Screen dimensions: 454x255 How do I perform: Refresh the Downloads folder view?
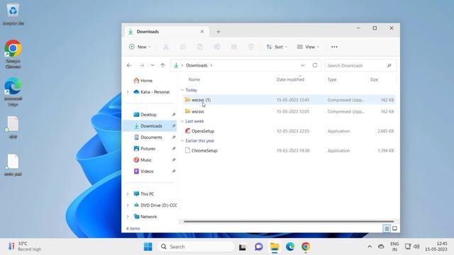(315, 65)
